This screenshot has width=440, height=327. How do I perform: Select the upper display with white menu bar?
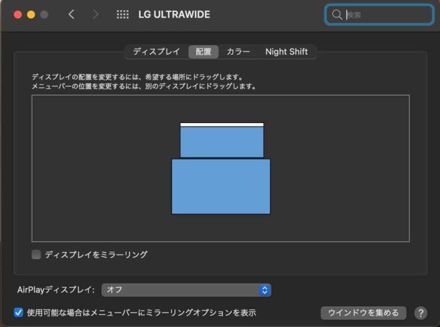pyautogui.click(x=222, y=141)
